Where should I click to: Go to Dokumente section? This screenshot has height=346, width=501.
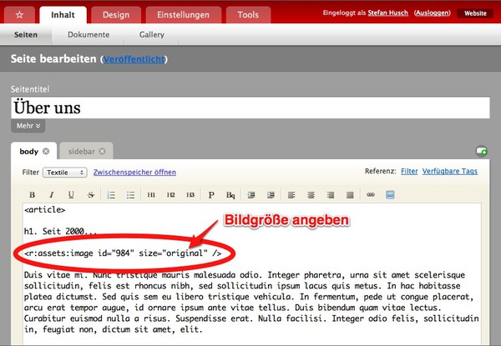tap(89, 34)
